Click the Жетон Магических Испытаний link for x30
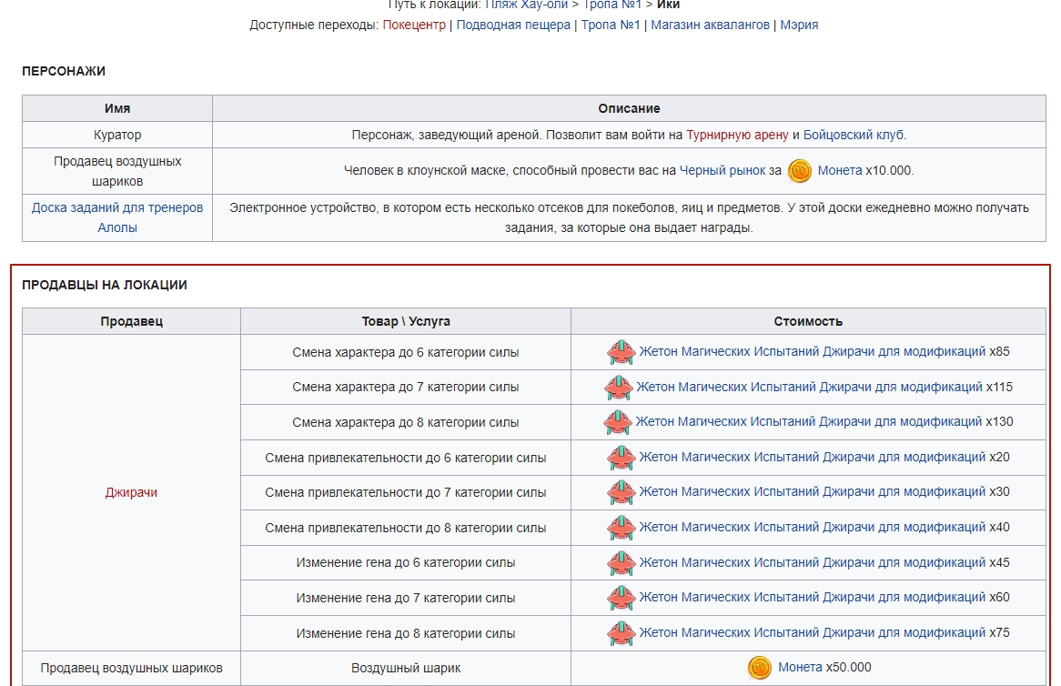Screen dimensions: 1061x686 [x=812, y=492]
